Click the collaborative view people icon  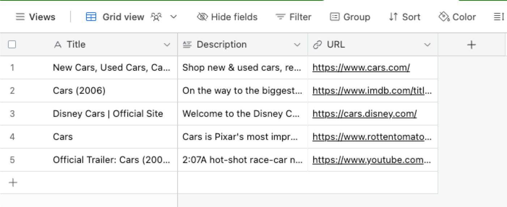tap(156, 17)
